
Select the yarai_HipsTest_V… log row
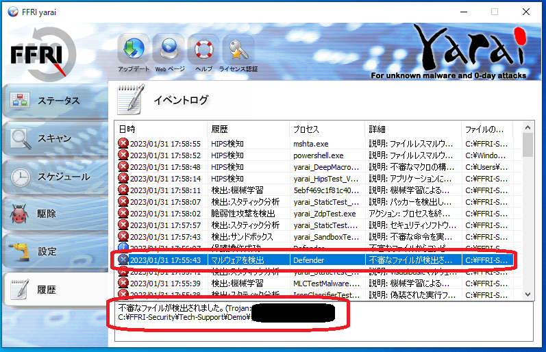click(314, 179)
